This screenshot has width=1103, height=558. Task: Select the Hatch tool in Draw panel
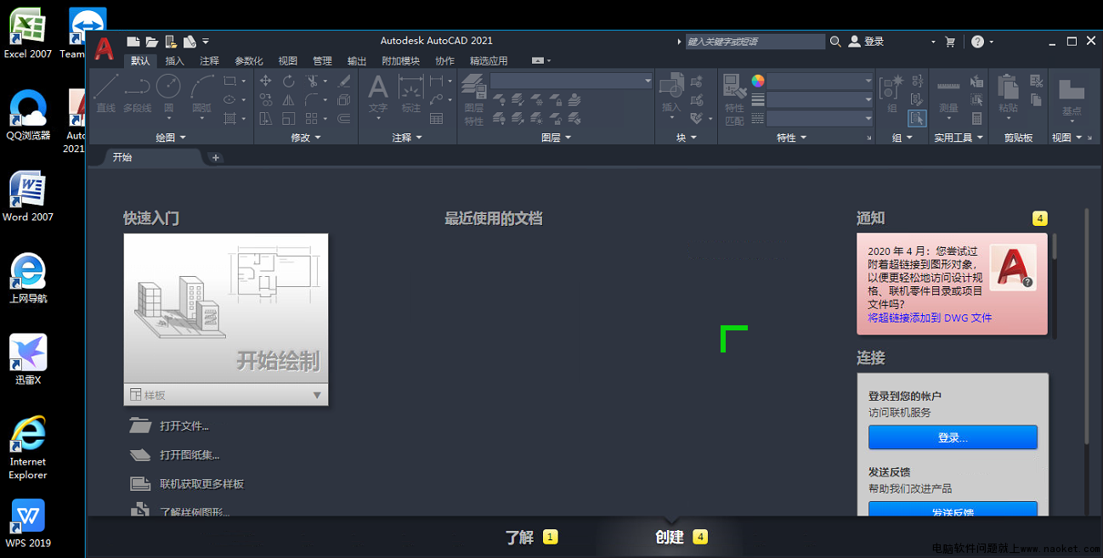point(229,119)
